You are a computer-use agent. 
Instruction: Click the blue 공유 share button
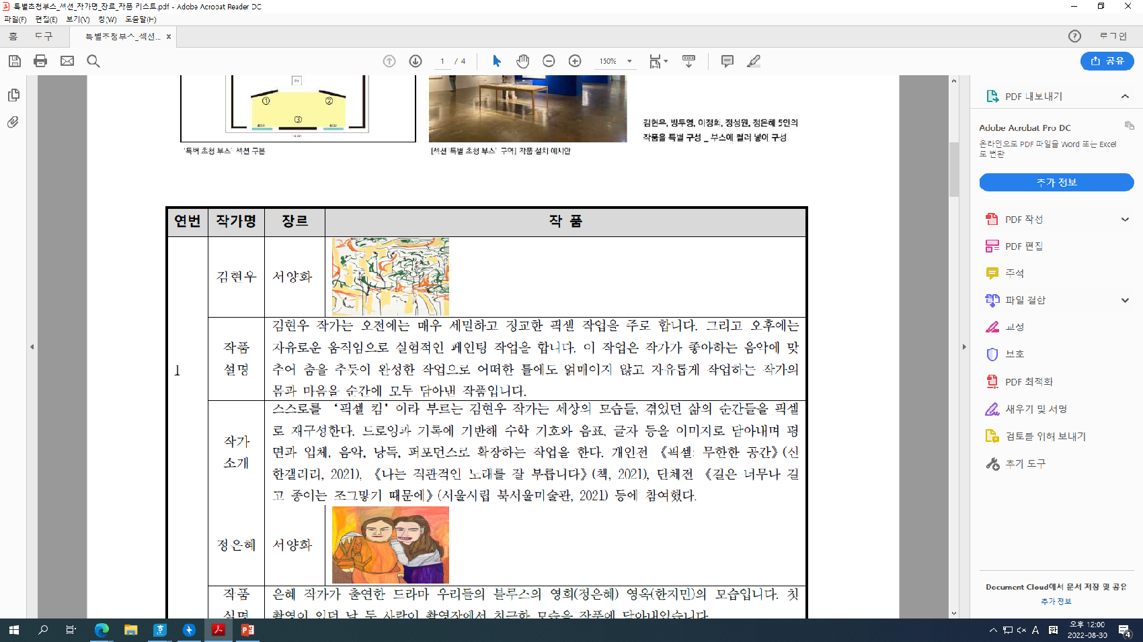coord(1107,61)
